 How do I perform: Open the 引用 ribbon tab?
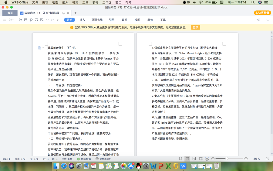[x=112, y=20]
